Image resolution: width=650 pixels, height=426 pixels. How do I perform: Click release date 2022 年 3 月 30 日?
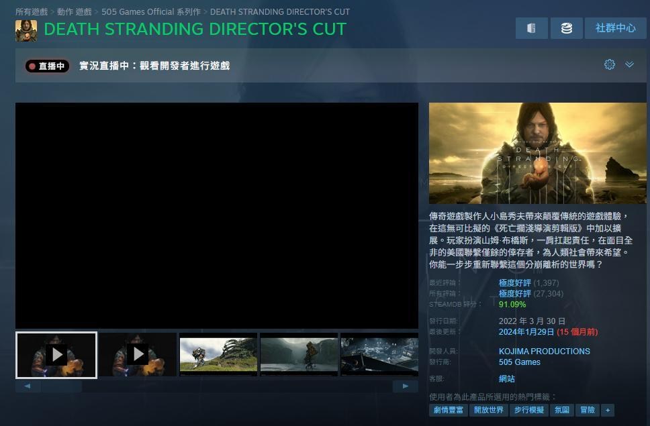(x=532, y=321)
